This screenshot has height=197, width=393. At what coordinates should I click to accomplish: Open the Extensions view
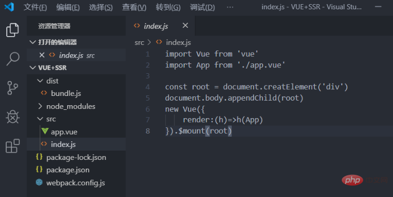pos(12,146)
